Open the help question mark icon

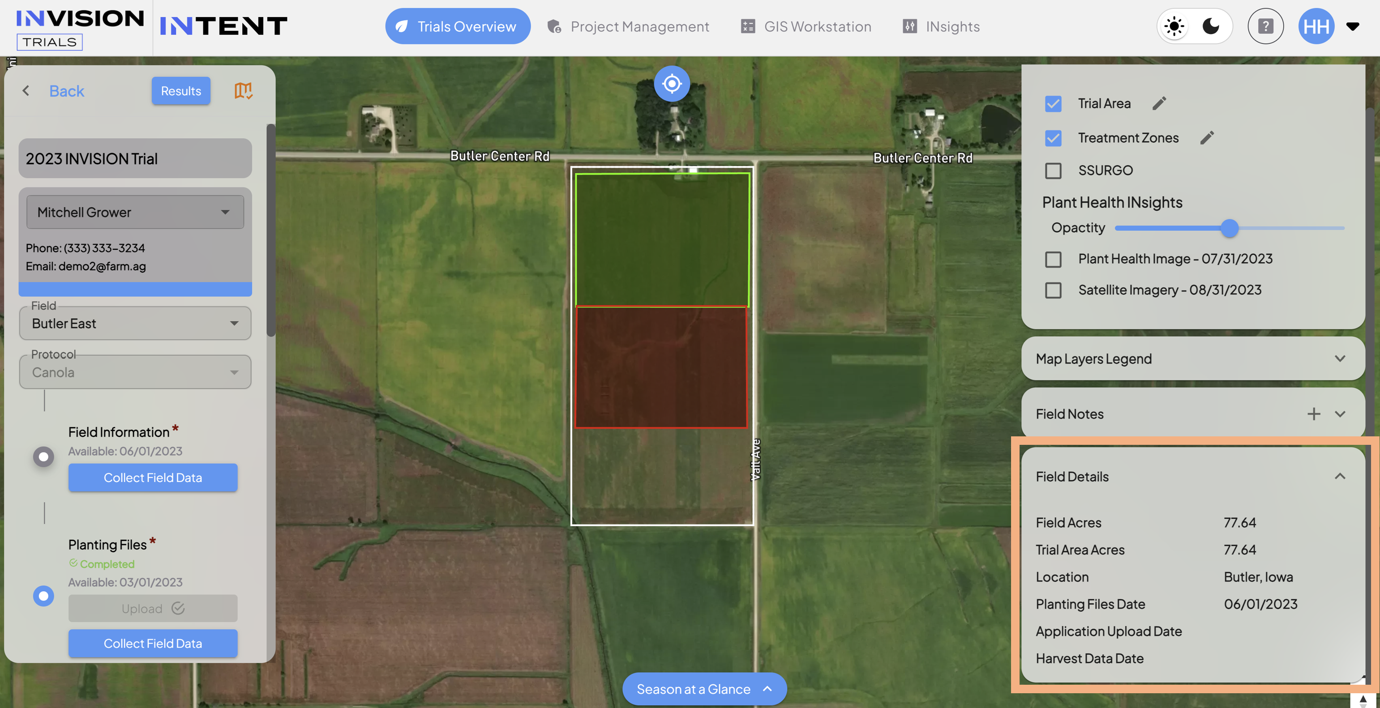1265,26
